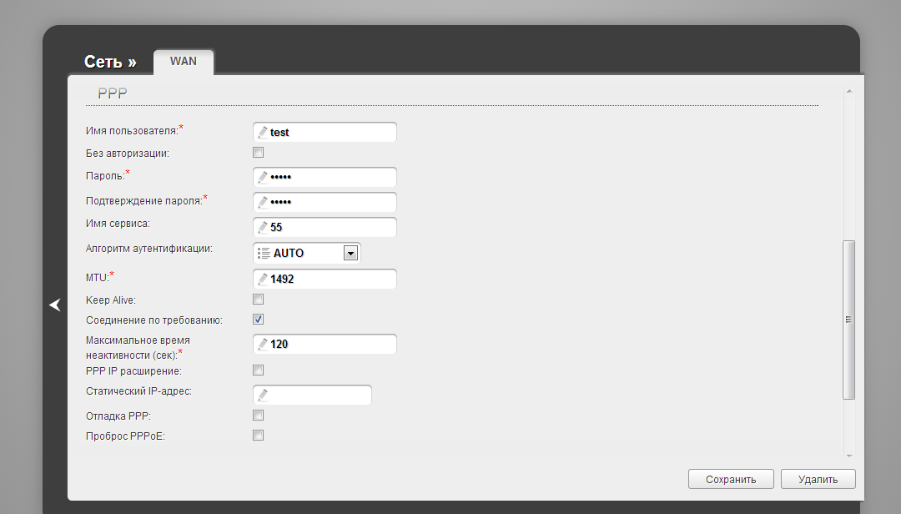The height and width of the screenshot is (514, 901).
Task: Click the Удалить button
Action: (x=818, y=479)
